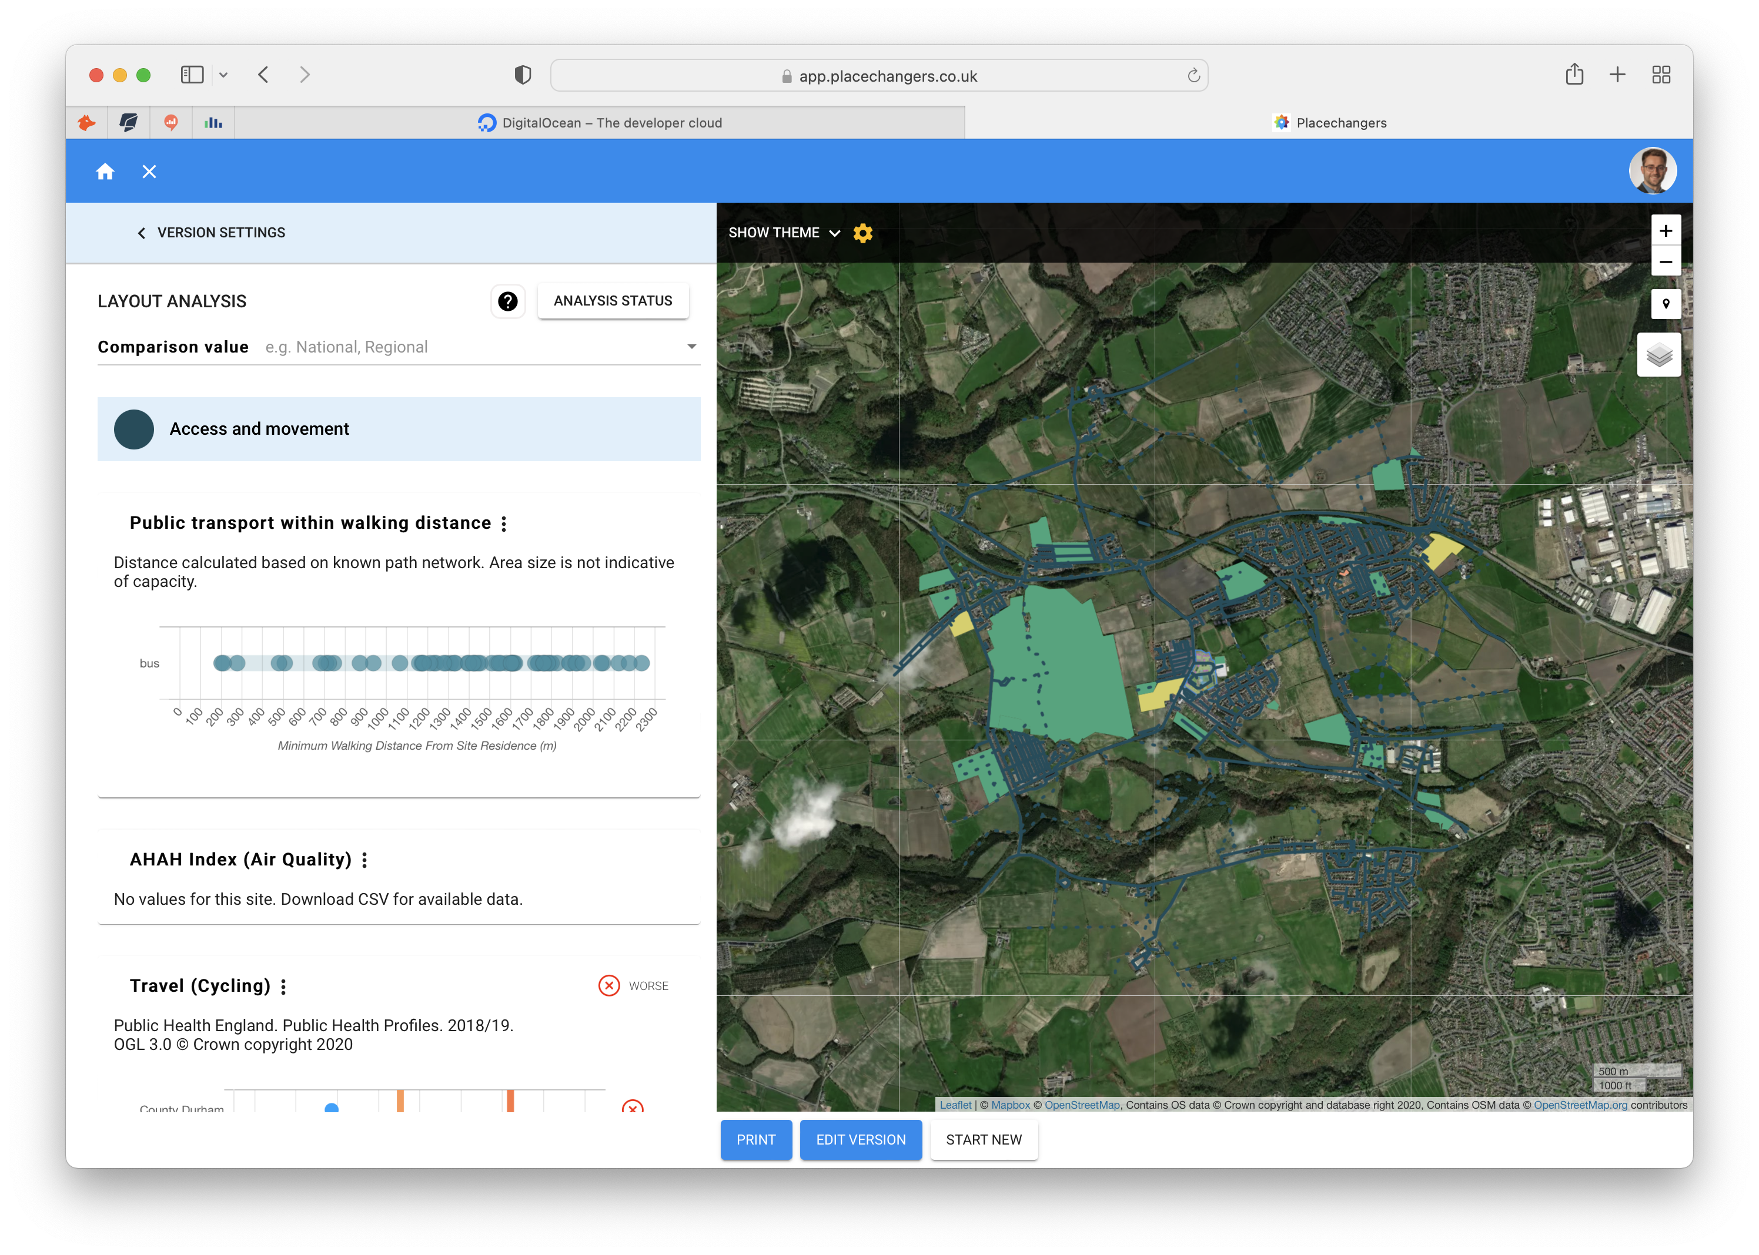Click Edit Version
This screenshot has height=1255, width=1759.
pos(861,1140)
